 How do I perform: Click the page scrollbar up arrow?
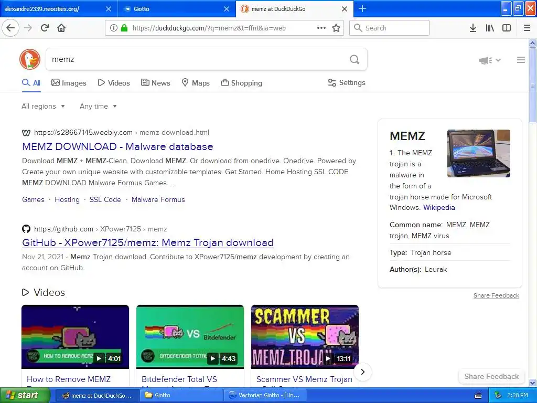coord(533,43)
